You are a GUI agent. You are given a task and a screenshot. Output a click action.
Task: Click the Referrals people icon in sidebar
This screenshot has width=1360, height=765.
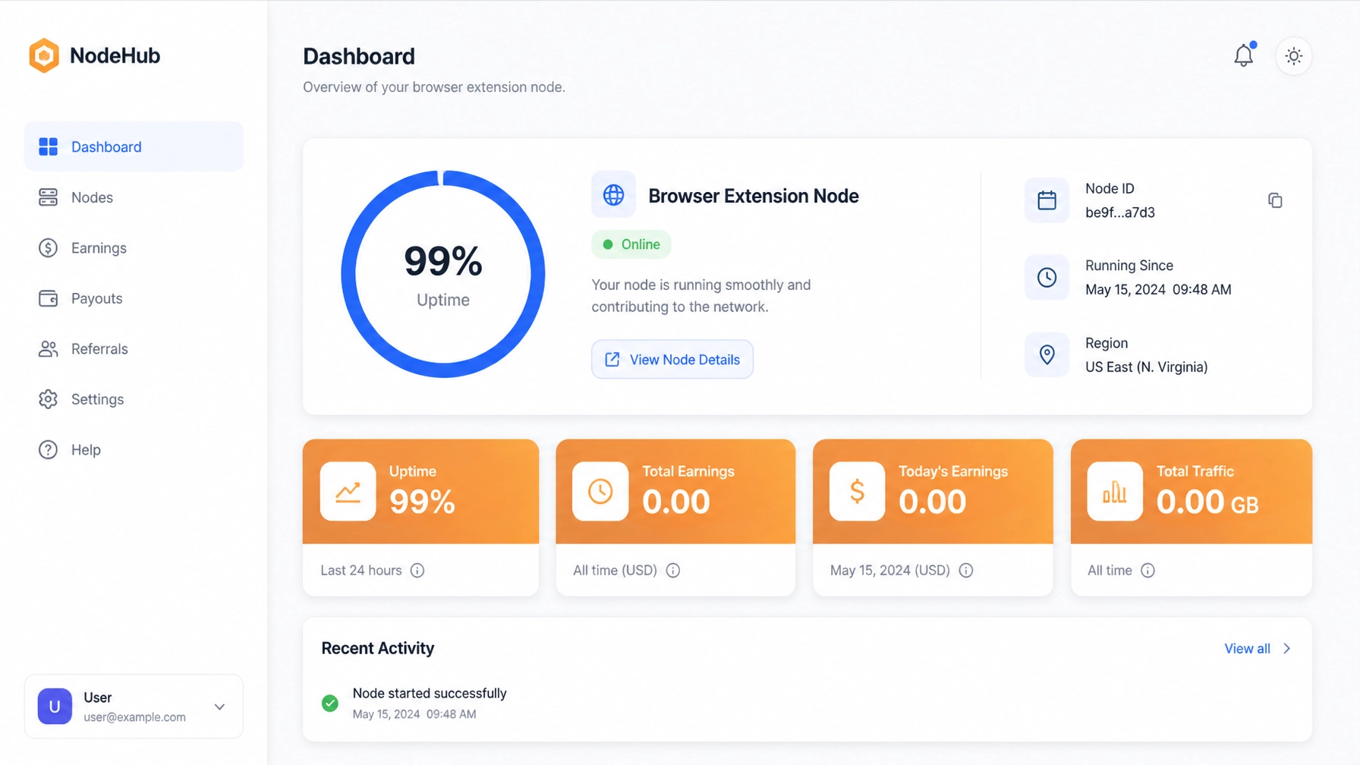point(48,349)
